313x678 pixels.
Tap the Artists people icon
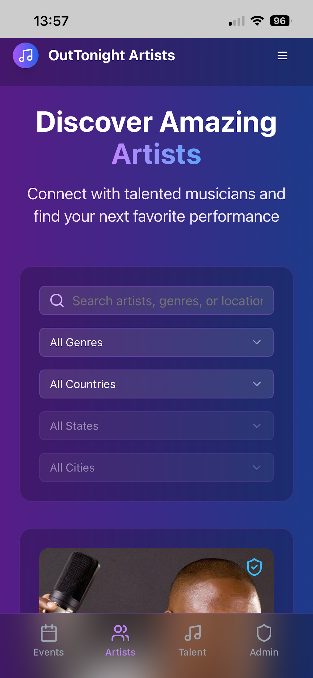120,633
